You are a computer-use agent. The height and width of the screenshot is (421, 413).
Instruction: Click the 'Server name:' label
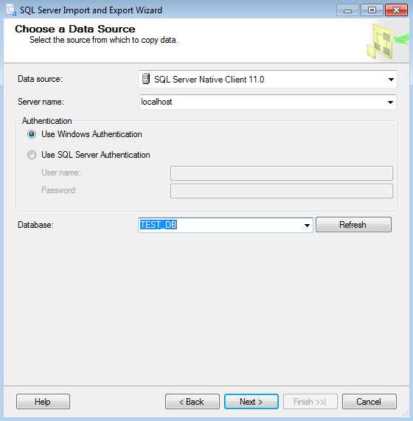point(41,102)
